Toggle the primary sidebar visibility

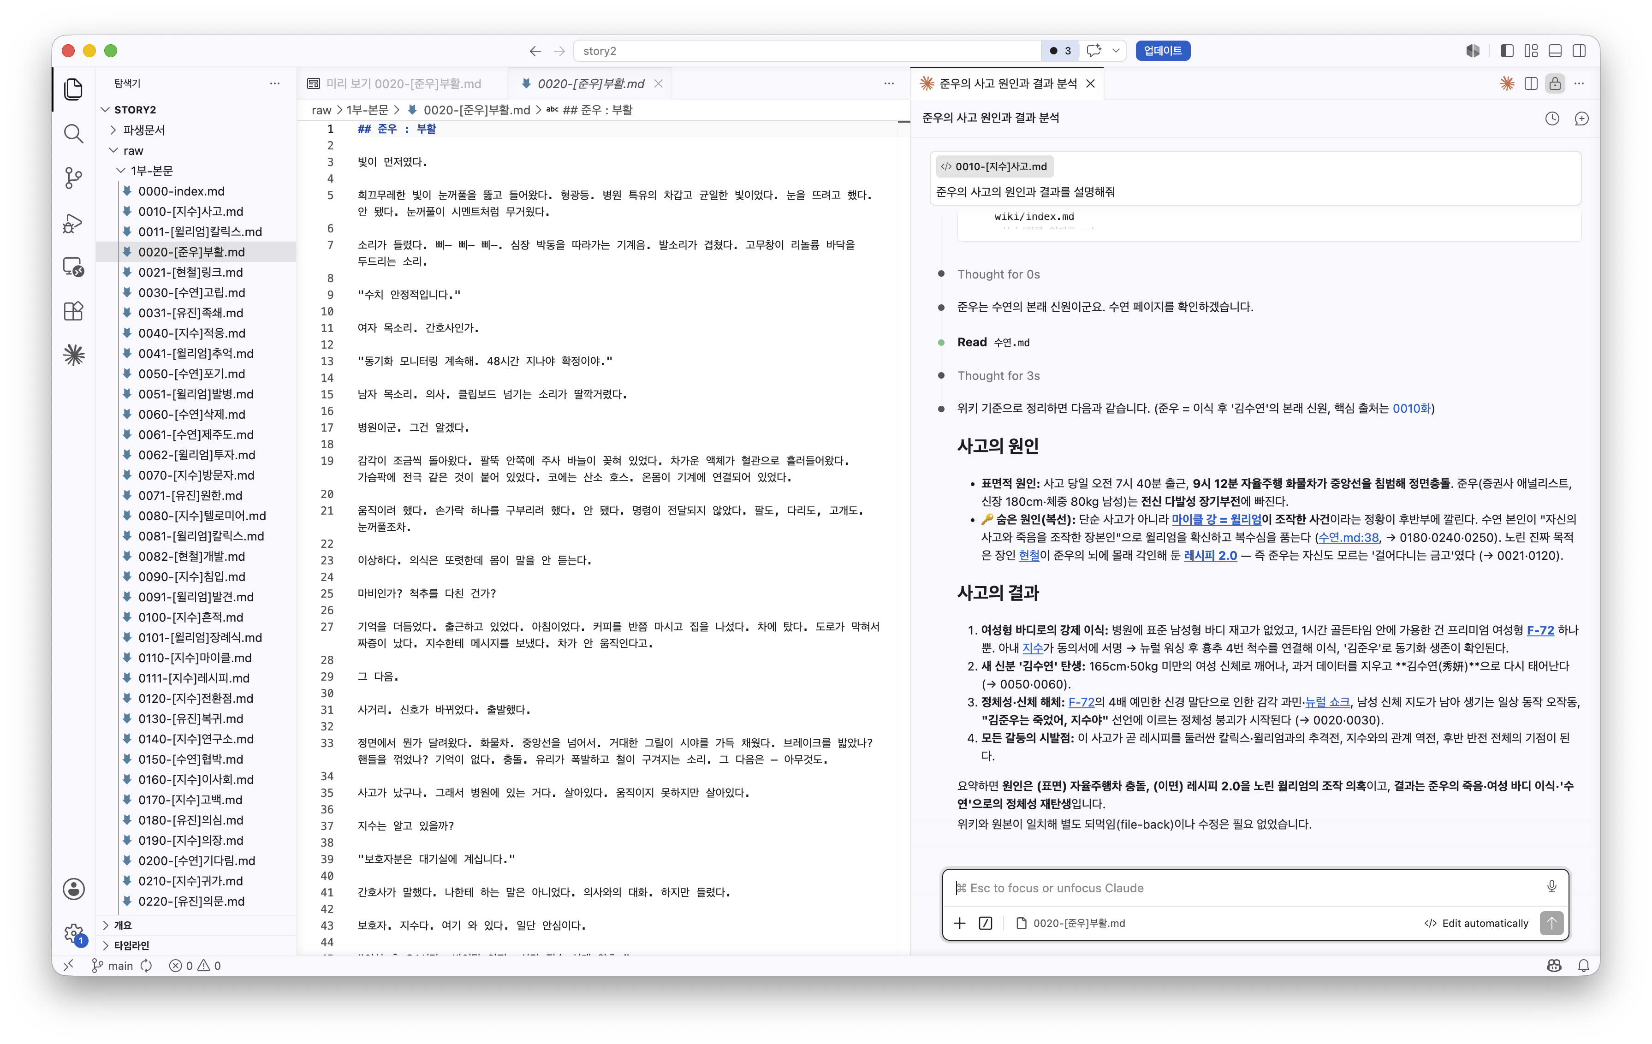(1507, 51)
